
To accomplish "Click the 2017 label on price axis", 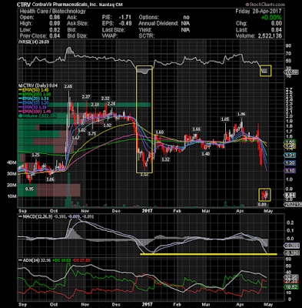I will tap(147, 211).
